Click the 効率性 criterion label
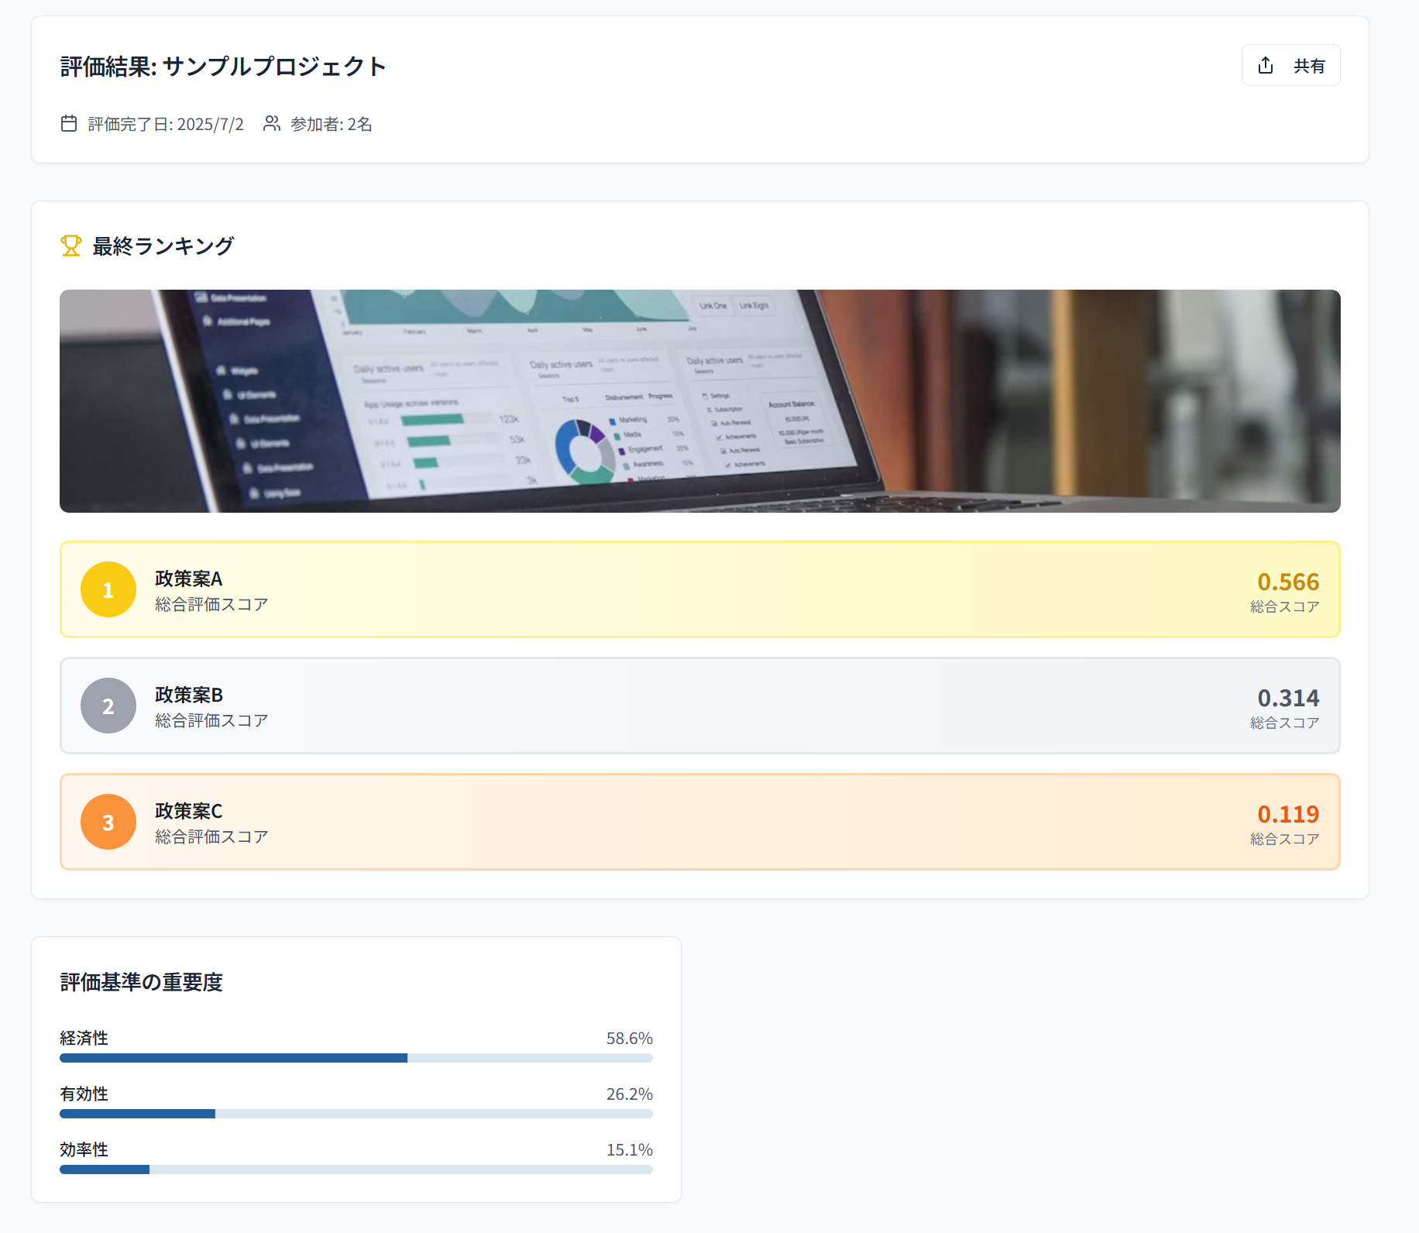 (84, 1149)
